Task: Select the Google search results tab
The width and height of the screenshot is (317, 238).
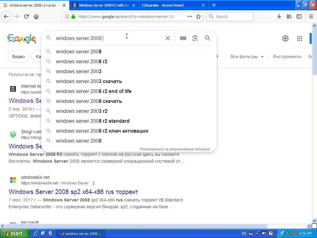Action: pos(32,5)
